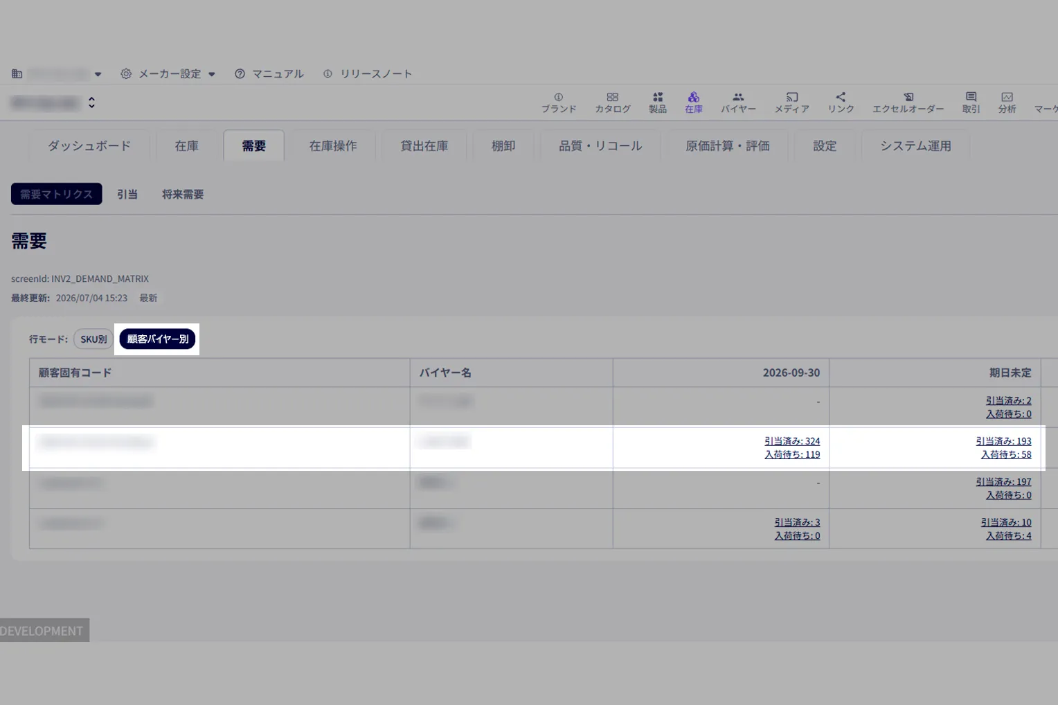Open the カタログ navigation icon
The height and width of the screenshot is (705, 1058).
(612, 102)
